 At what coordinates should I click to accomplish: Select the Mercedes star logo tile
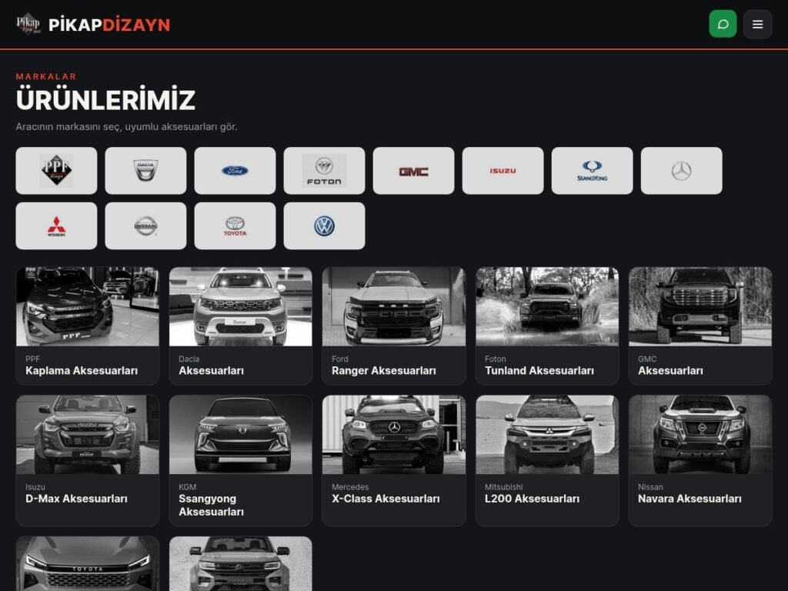click(x=682, y=170)
